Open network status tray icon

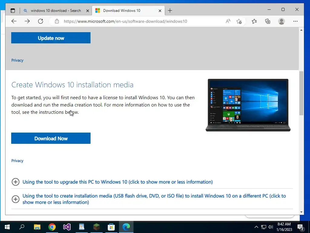(x=264, y=227)
